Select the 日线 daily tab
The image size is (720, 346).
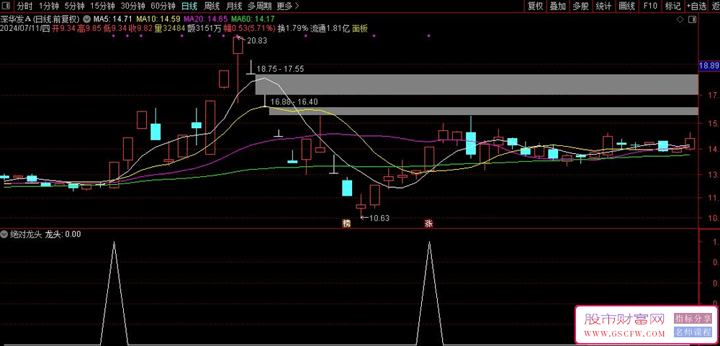pos(189,6)
